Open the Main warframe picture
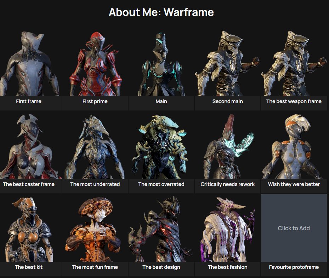The width and height of the screenshot is (329, 278). pos(161,63)
